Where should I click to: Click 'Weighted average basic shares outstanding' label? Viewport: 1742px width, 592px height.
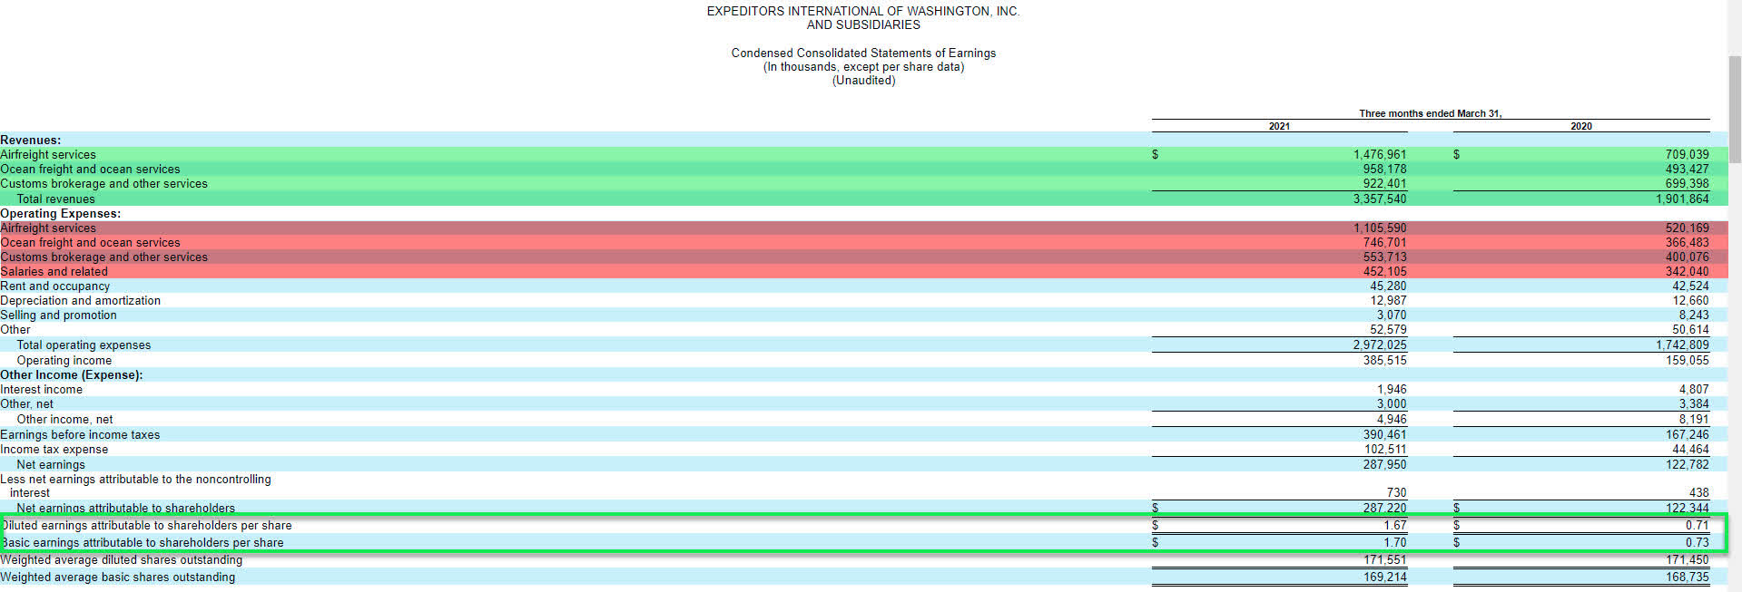(117, 577)
